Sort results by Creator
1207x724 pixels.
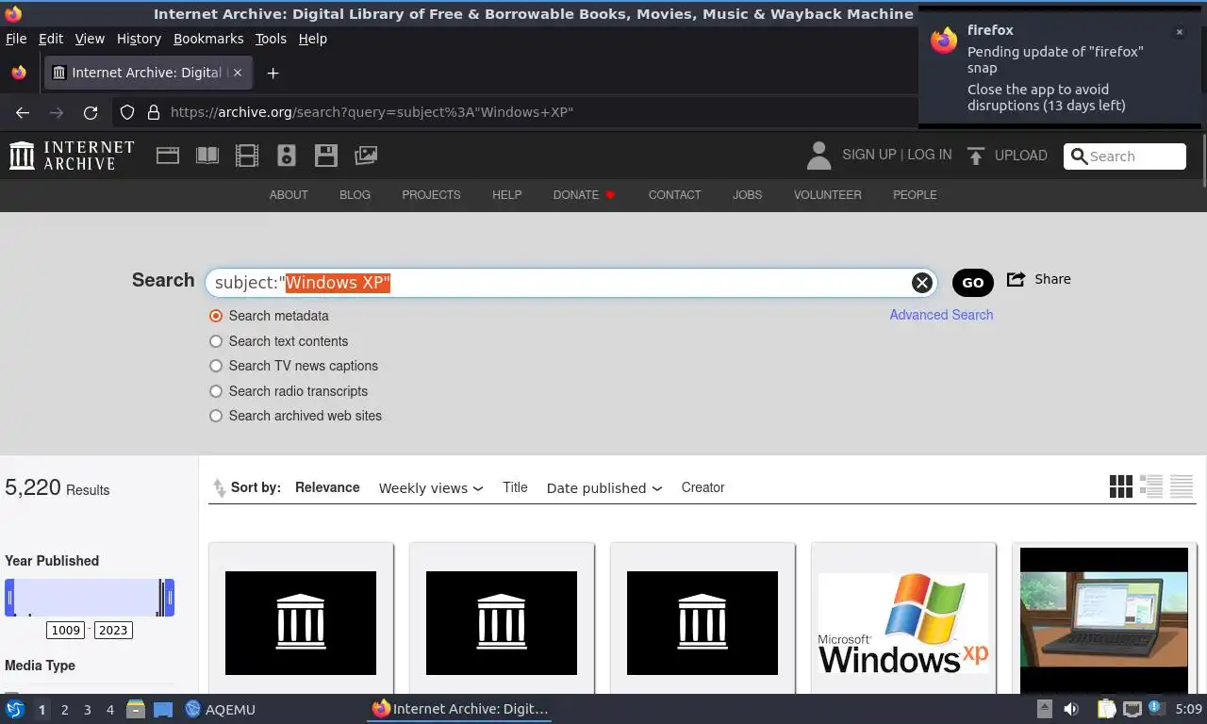click(703, 487)
